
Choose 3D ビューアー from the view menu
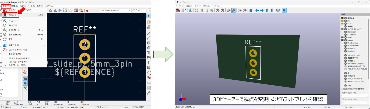(x=13, y=15)
